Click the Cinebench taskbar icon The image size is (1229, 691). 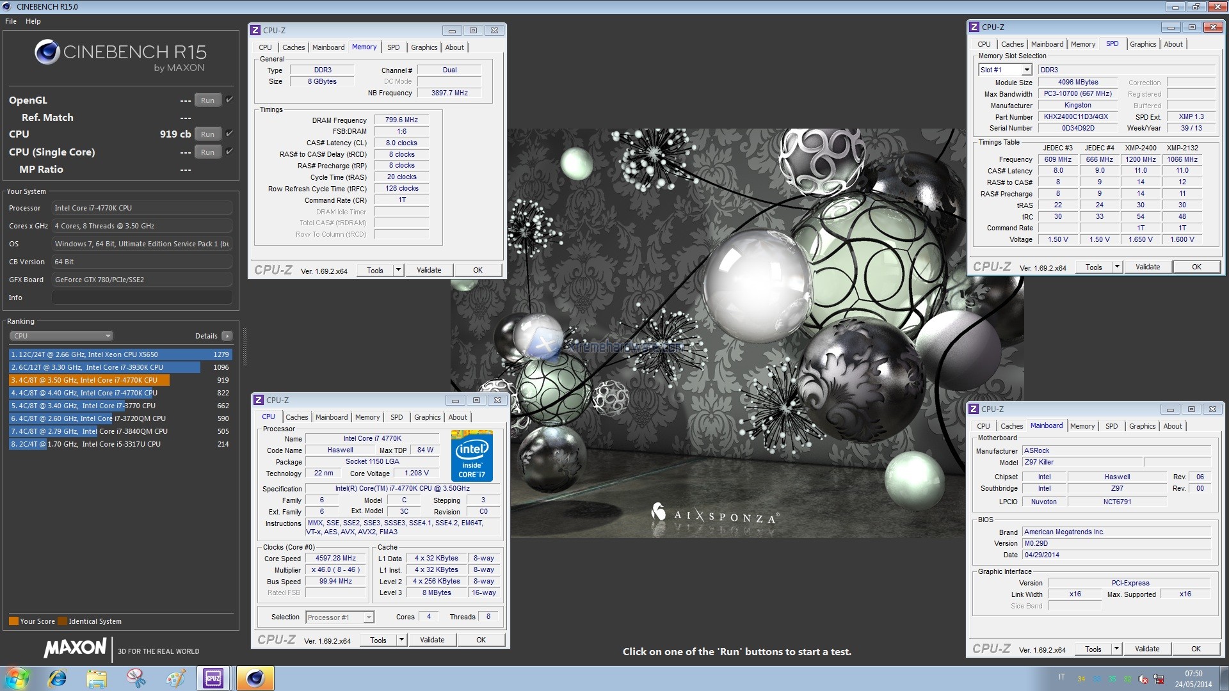tap(255, 678)
